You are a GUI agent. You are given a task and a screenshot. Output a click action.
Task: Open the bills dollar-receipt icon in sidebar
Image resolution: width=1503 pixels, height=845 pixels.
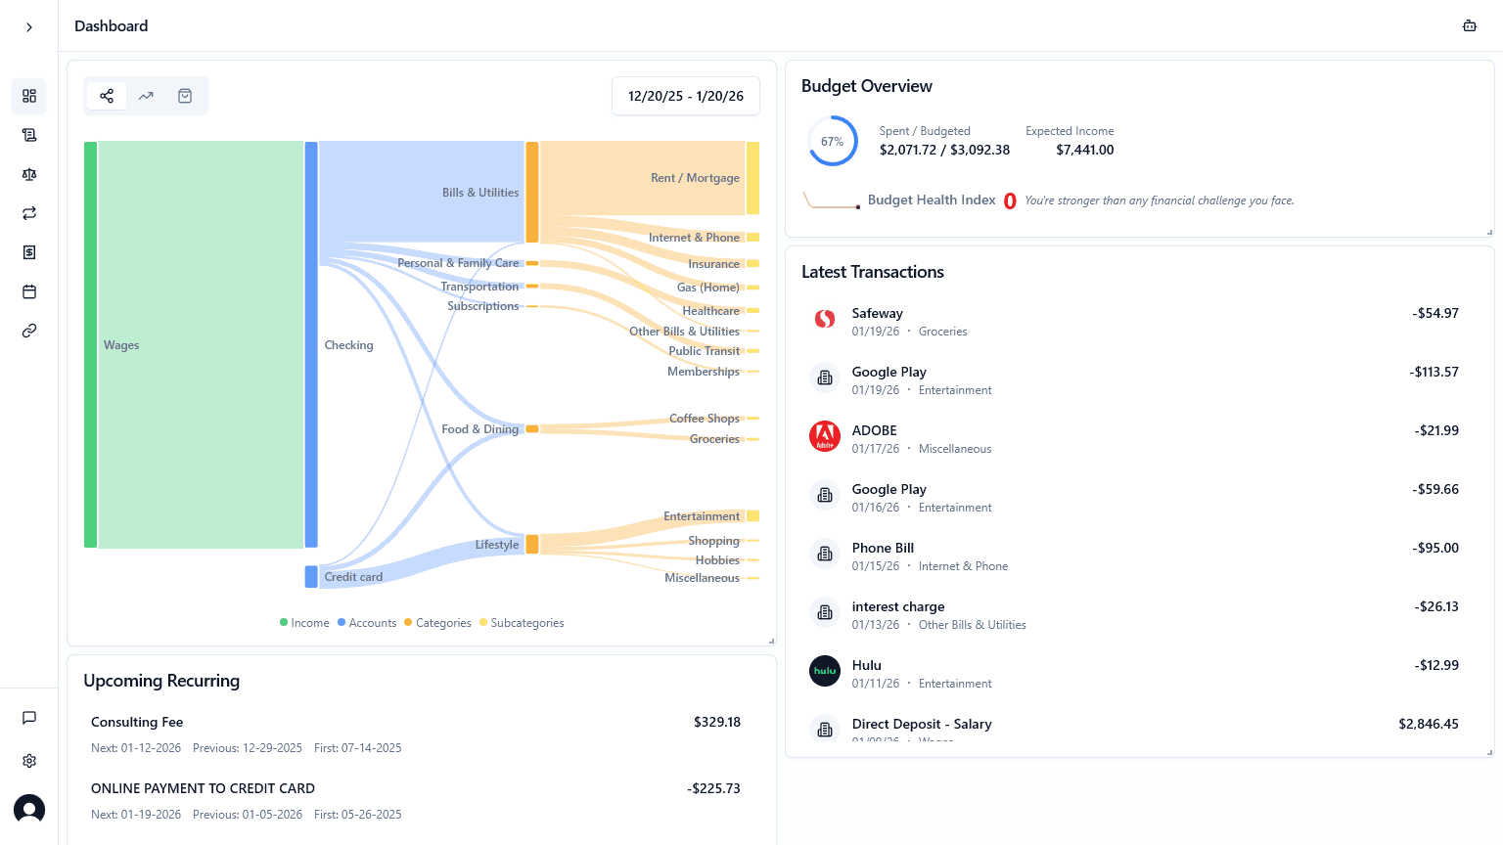pos(28,252)
